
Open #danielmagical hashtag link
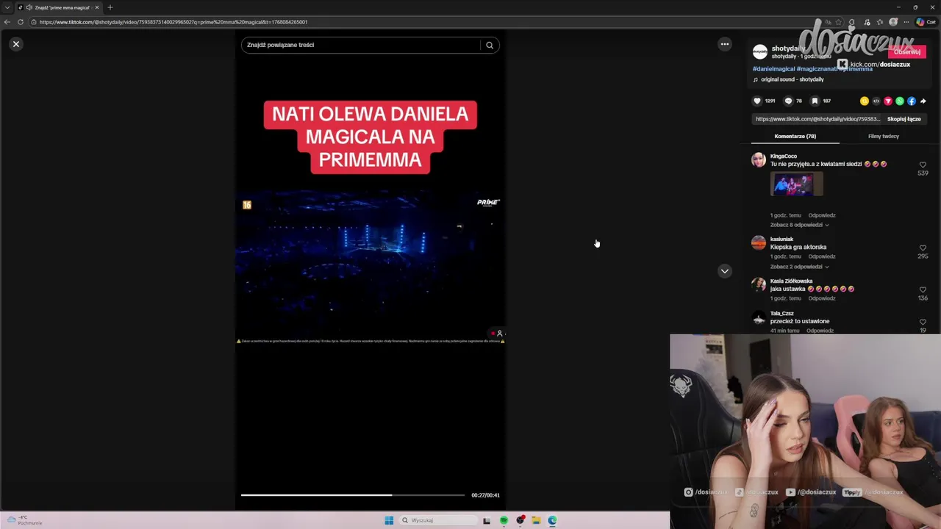[773, 69]
